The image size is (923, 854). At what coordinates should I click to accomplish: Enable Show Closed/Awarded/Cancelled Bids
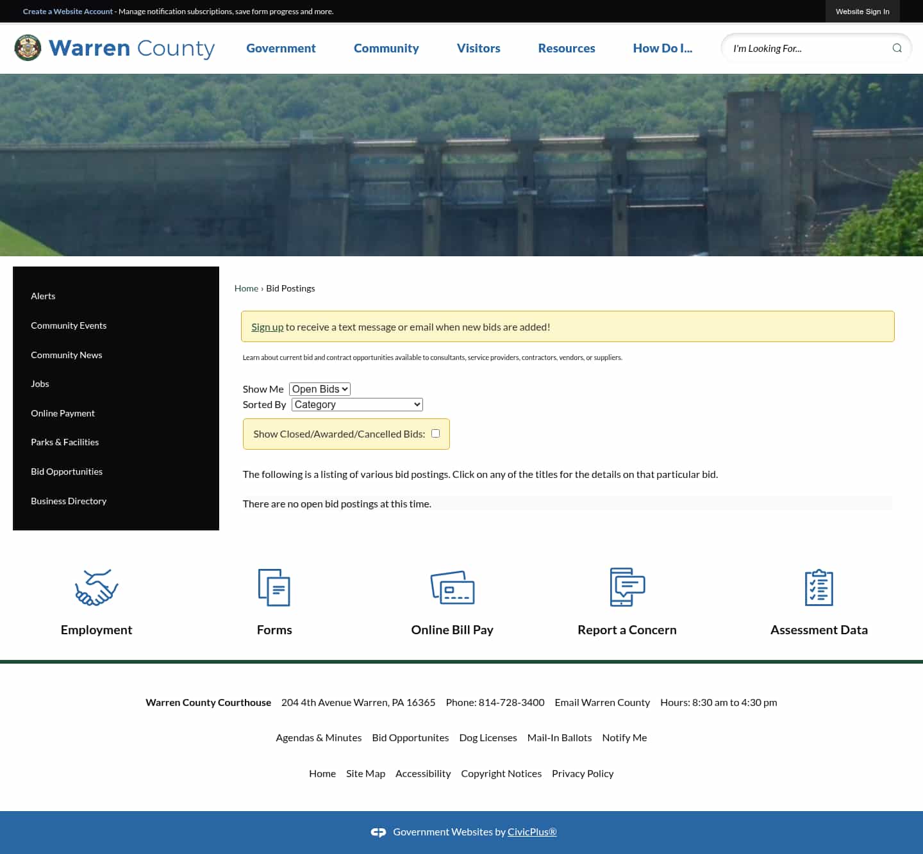[x=435, y=433]
